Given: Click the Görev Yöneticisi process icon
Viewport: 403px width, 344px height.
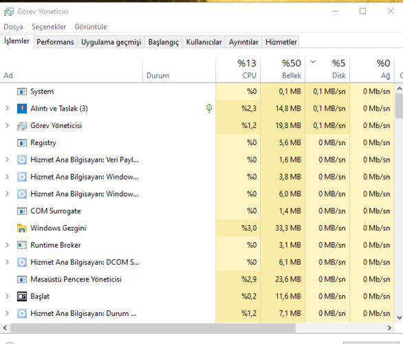Looking at the screenshot, I should [x=22, y=126].
